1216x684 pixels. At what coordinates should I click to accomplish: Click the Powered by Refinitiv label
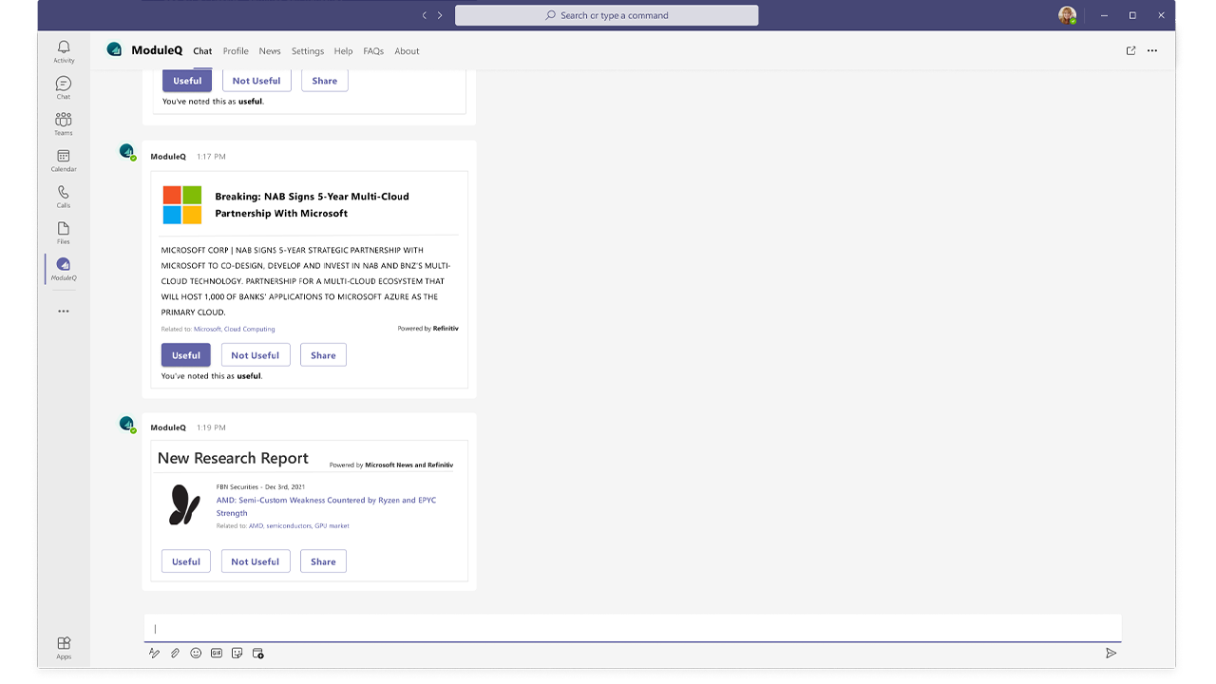coord(427,329)
